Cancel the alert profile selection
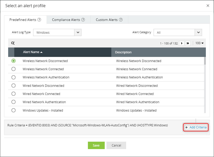This screenshot has height=157, width=214. 116,145
